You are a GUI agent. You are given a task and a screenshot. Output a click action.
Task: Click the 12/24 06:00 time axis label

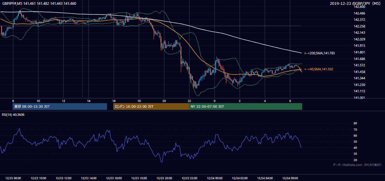290,178
